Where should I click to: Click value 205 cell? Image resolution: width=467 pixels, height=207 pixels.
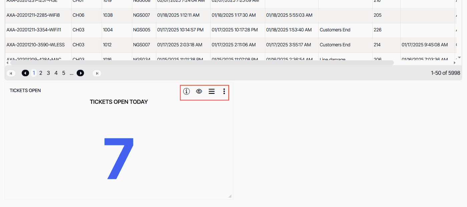[387, 15]
